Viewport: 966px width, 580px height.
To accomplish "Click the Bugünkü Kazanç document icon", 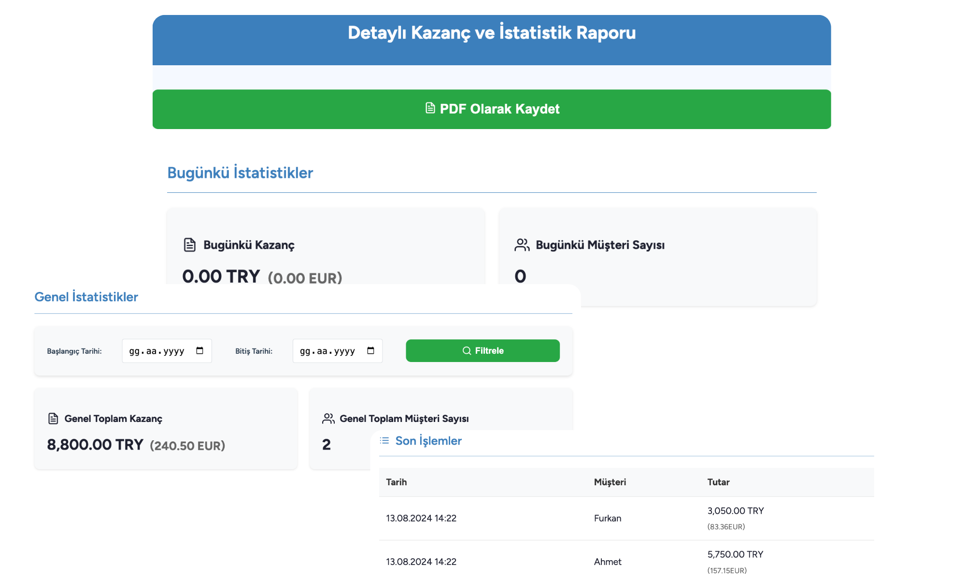I will coord(190,245).
